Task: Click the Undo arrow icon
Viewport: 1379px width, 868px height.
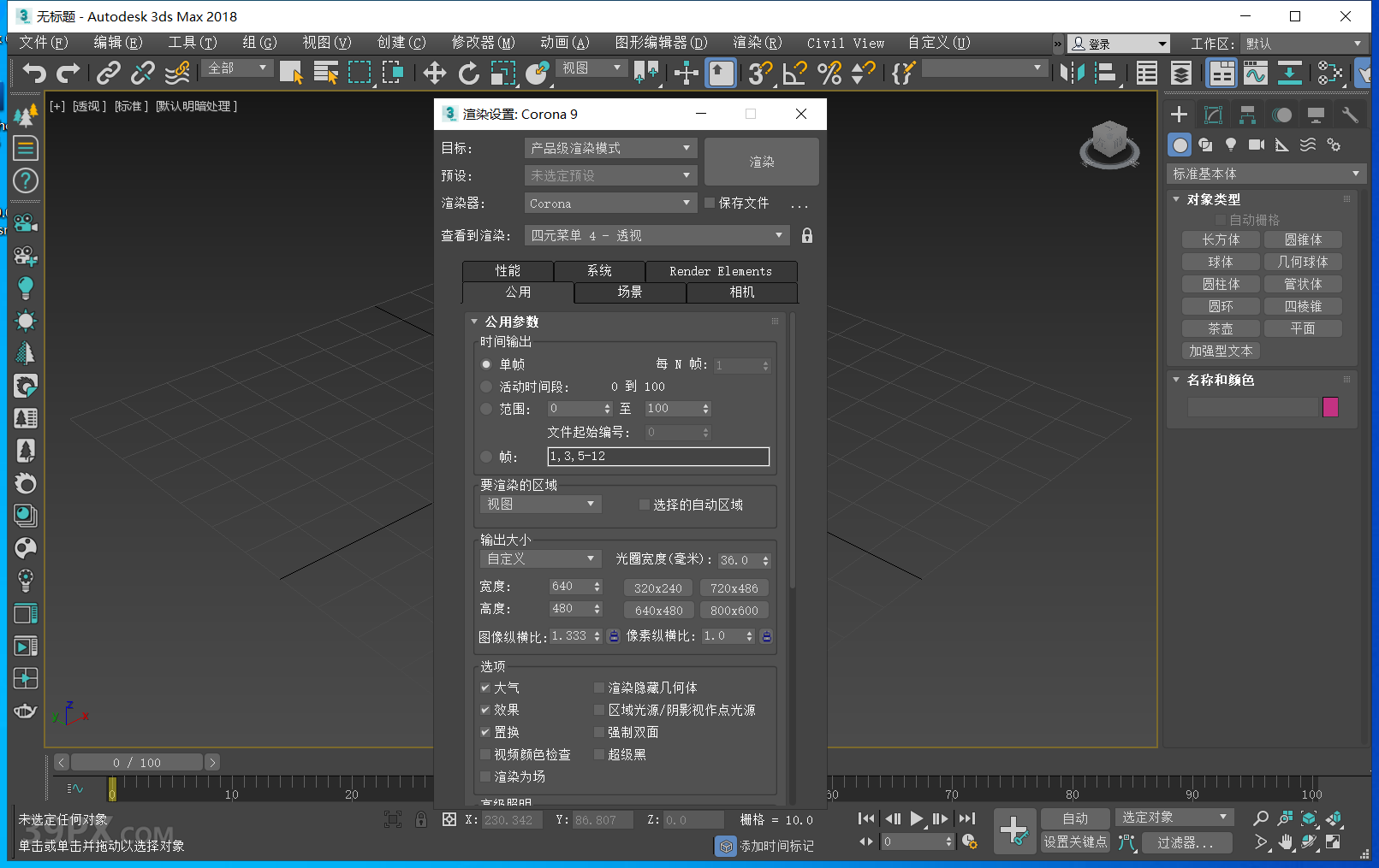Action: [x=34, y=74]
